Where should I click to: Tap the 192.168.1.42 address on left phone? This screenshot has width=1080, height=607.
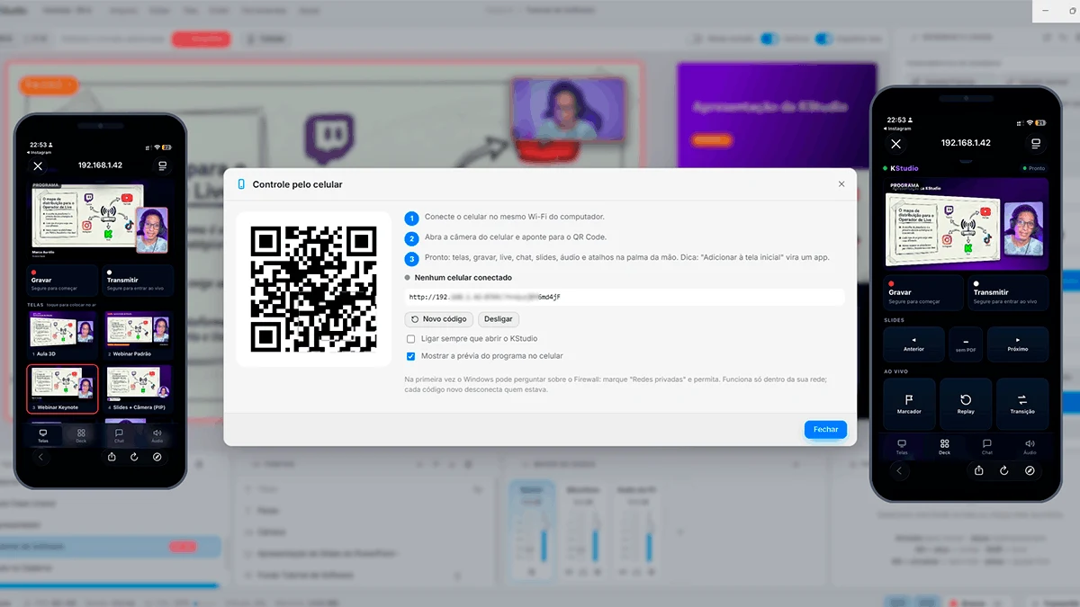pyautogui.click(x=100, y=165)
